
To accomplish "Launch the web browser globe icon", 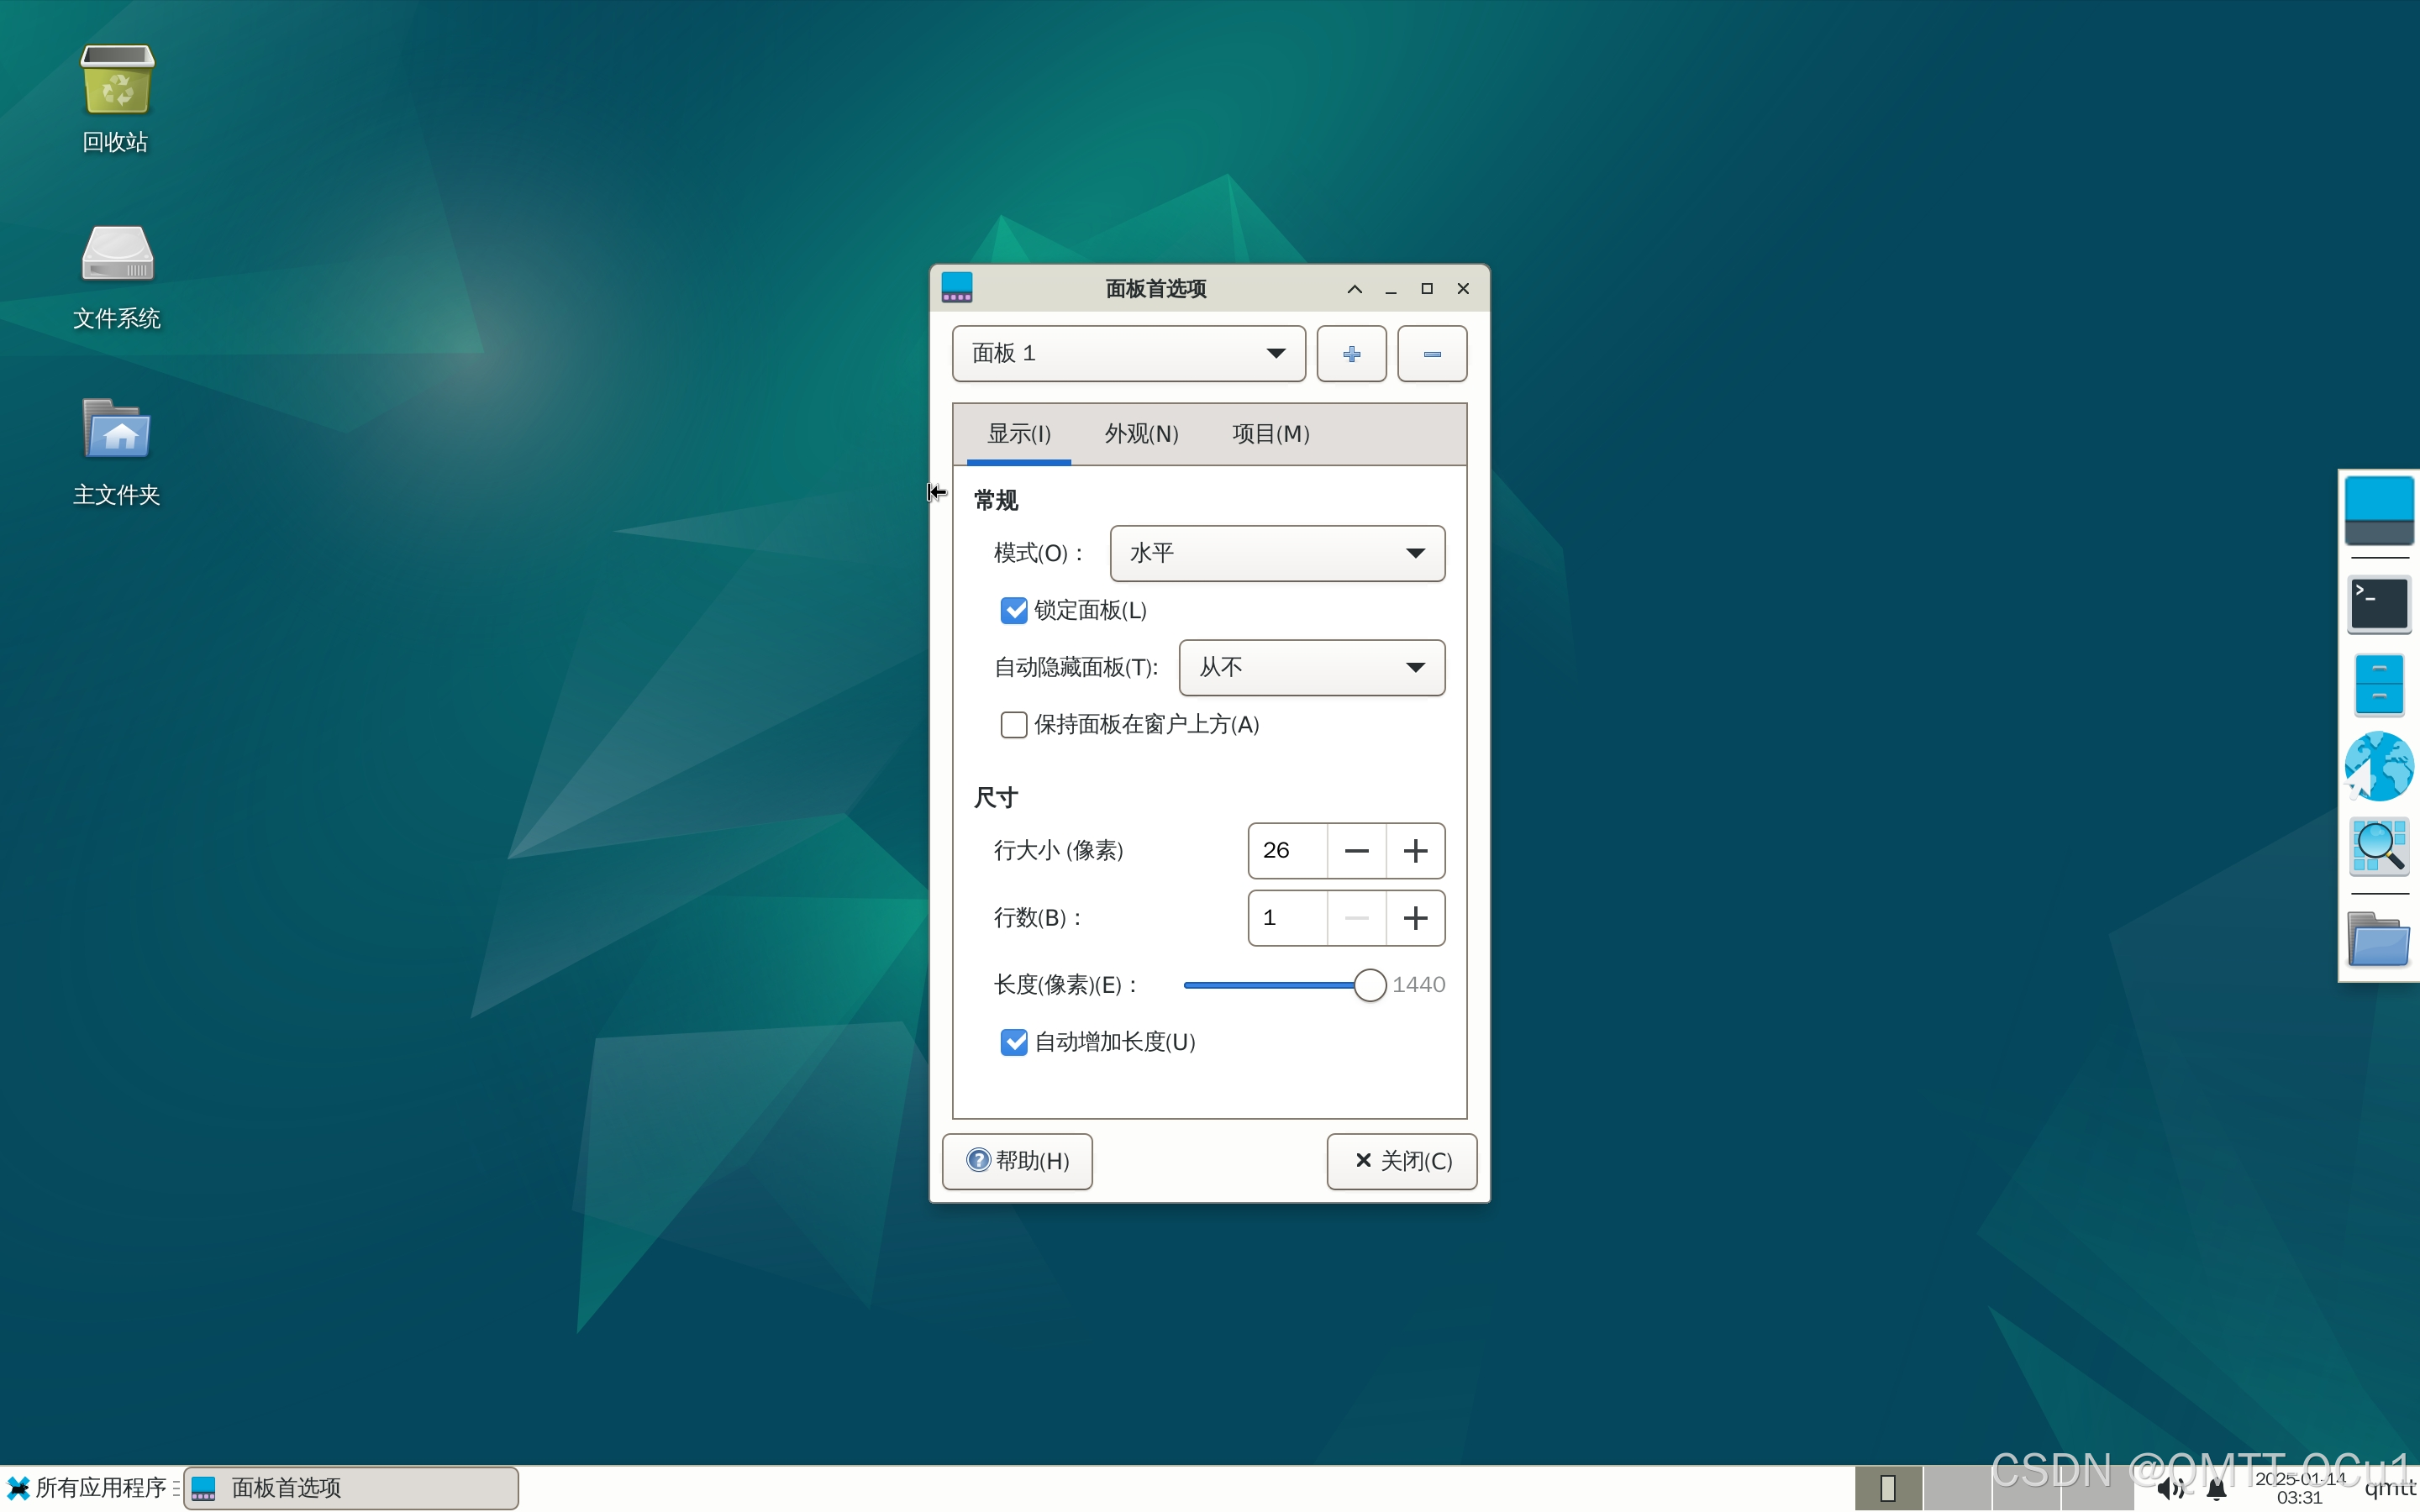I will point(2378,767).
